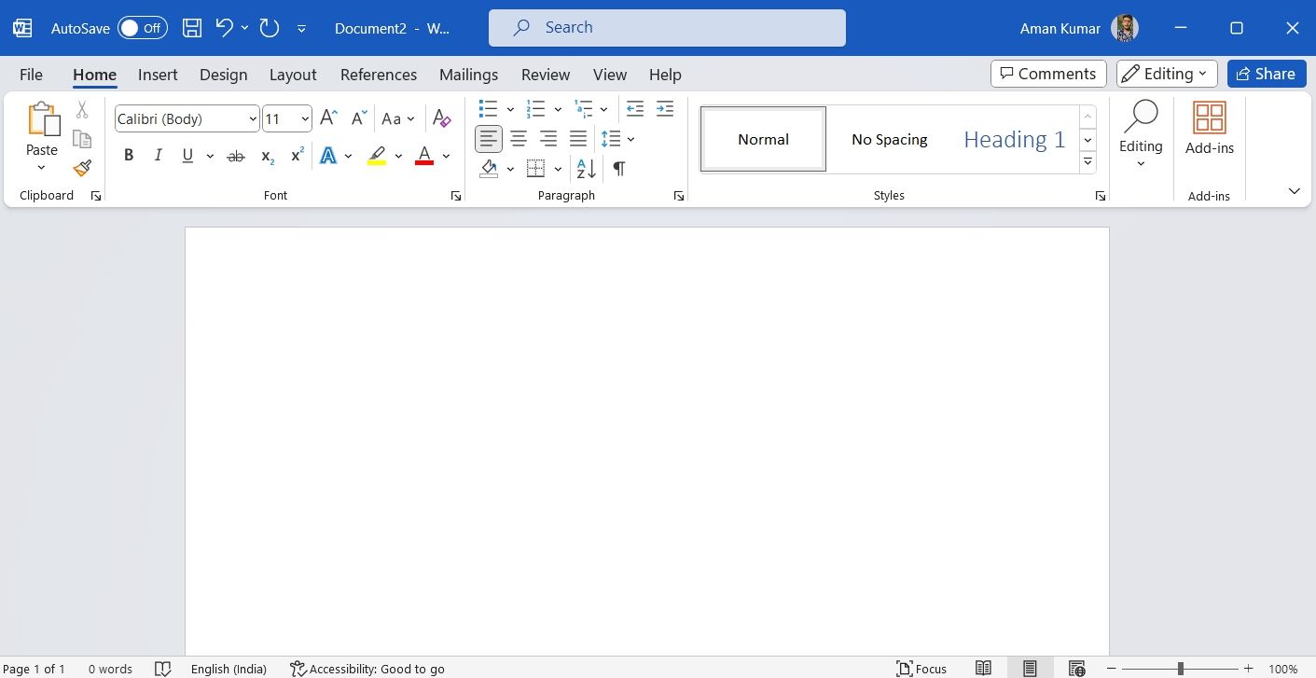Select the Format Painter icon
Viewport: 1316px width, 678px height.
tap(81, 168)
